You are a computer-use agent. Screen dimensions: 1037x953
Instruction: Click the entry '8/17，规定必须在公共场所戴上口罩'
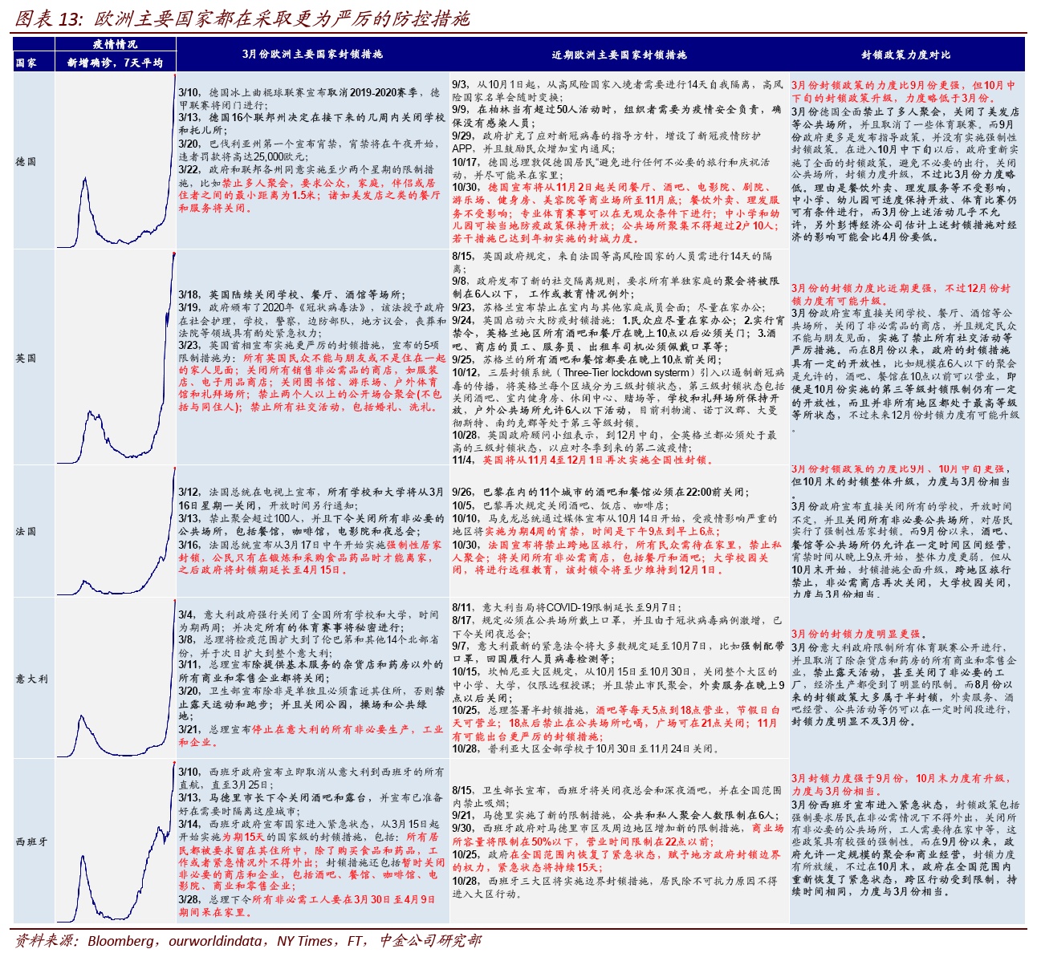pos(616,627)
